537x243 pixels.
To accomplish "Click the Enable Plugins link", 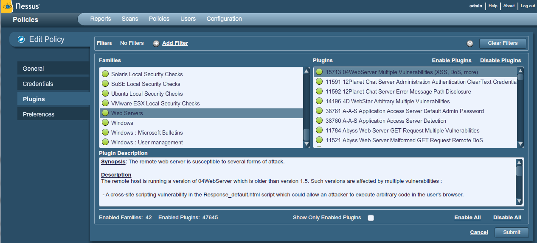I will pos(452,61).
